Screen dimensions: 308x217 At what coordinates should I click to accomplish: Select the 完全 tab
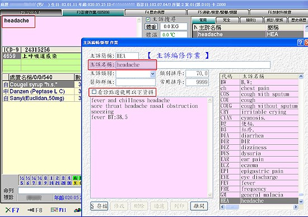[x=227, y=20]
